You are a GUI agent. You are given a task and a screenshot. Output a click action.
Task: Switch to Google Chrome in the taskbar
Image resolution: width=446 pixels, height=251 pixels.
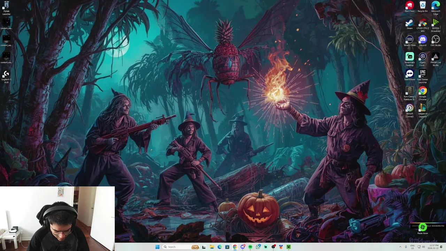point(235,247)
